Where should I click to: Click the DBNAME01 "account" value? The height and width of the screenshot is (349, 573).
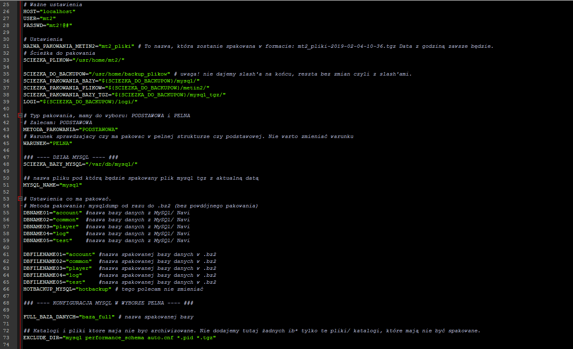(67, 213)
